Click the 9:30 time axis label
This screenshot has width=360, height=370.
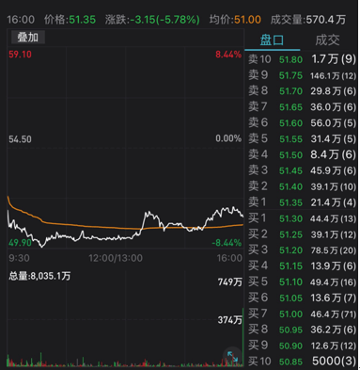coord(19,258)
